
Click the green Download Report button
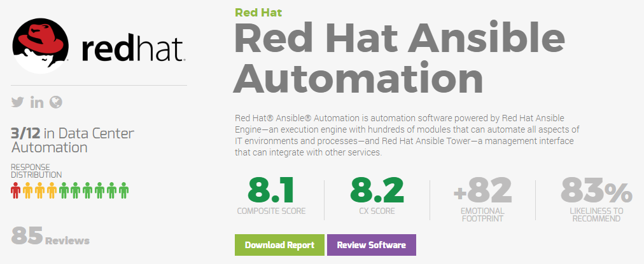(279, 245)
